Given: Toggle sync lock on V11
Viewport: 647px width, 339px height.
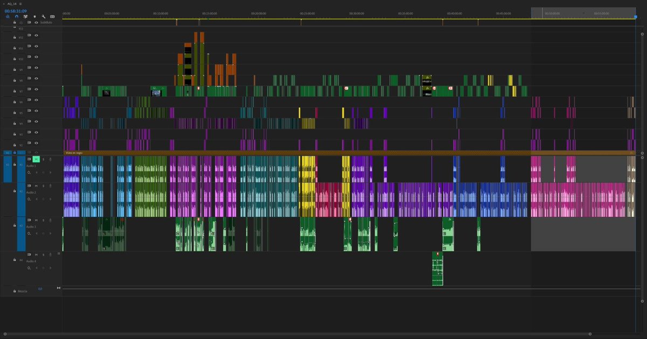Looking at the screenshot, I should pyautogui.click(x=30, y=46).
